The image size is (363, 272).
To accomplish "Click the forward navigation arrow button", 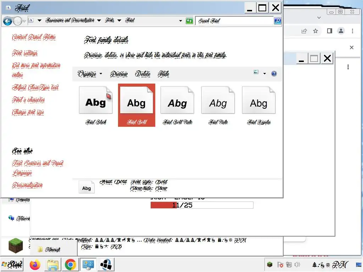I will [x=18, y=21].
